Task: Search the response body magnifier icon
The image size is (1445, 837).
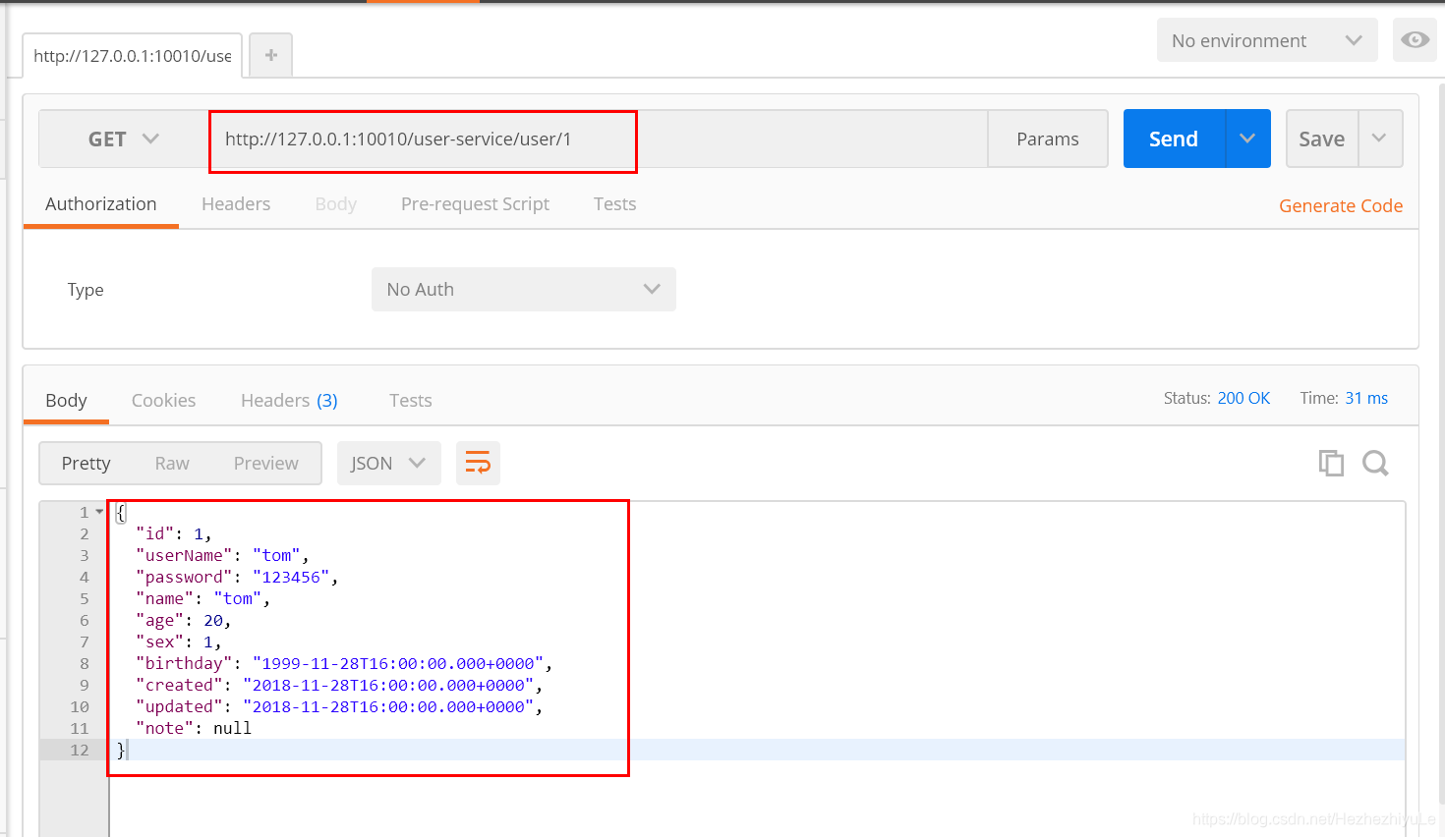Action: tap(1375, 463)
